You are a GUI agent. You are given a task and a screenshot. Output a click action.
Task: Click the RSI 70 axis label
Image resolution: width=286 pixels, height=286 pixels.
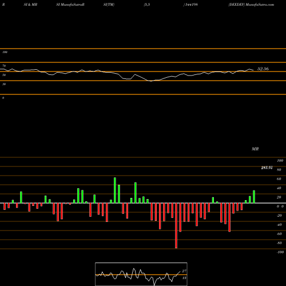point(4,66)
